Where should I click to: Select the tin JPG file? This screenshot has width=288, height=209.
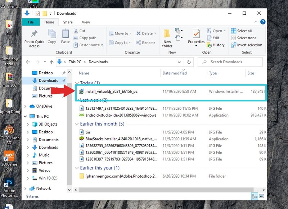(171, 132)
